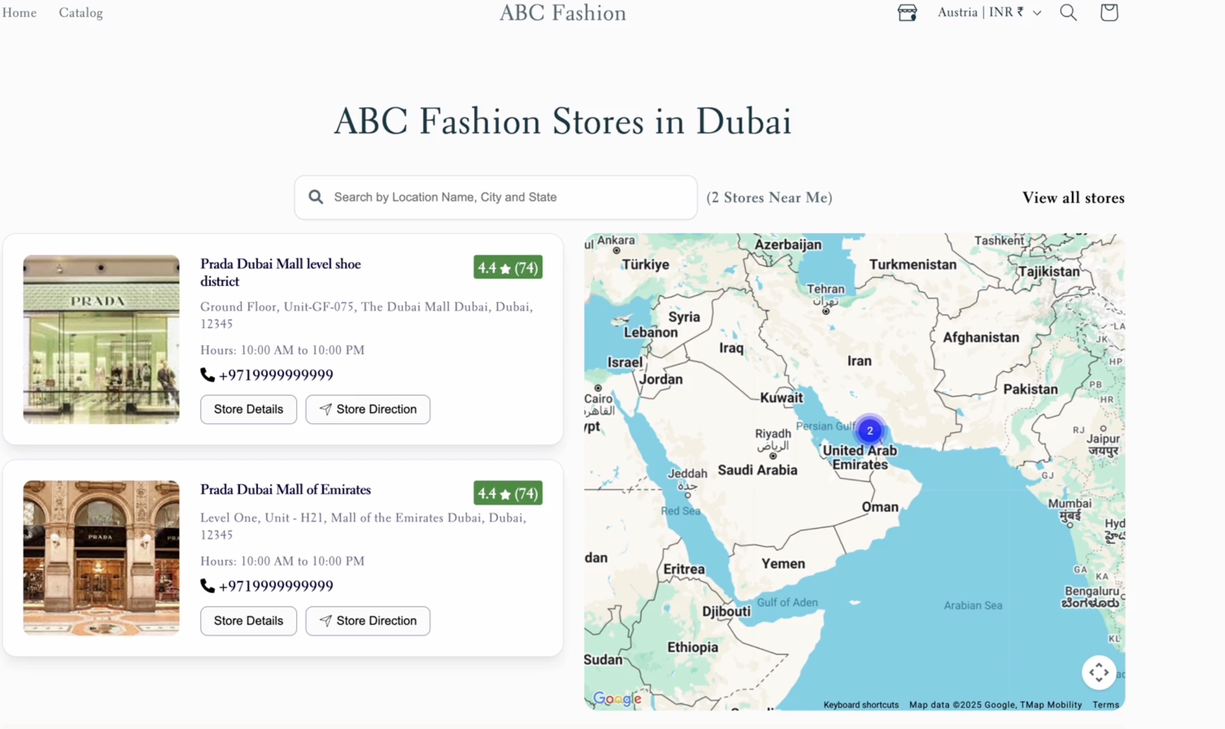Click Store Details for Prada Dubai Mall level

pyautogui.click(x=248, y=409)
